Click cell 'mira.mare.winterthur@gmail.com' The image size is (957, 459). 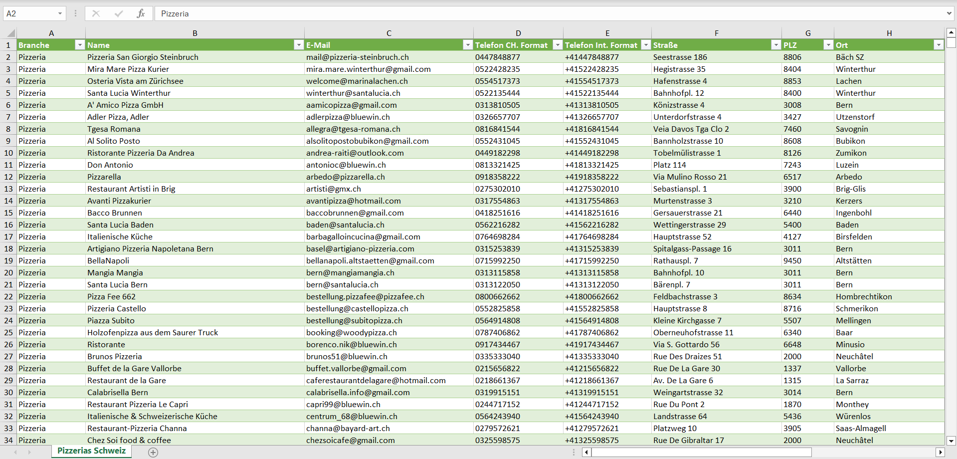(x=389, y=69)
